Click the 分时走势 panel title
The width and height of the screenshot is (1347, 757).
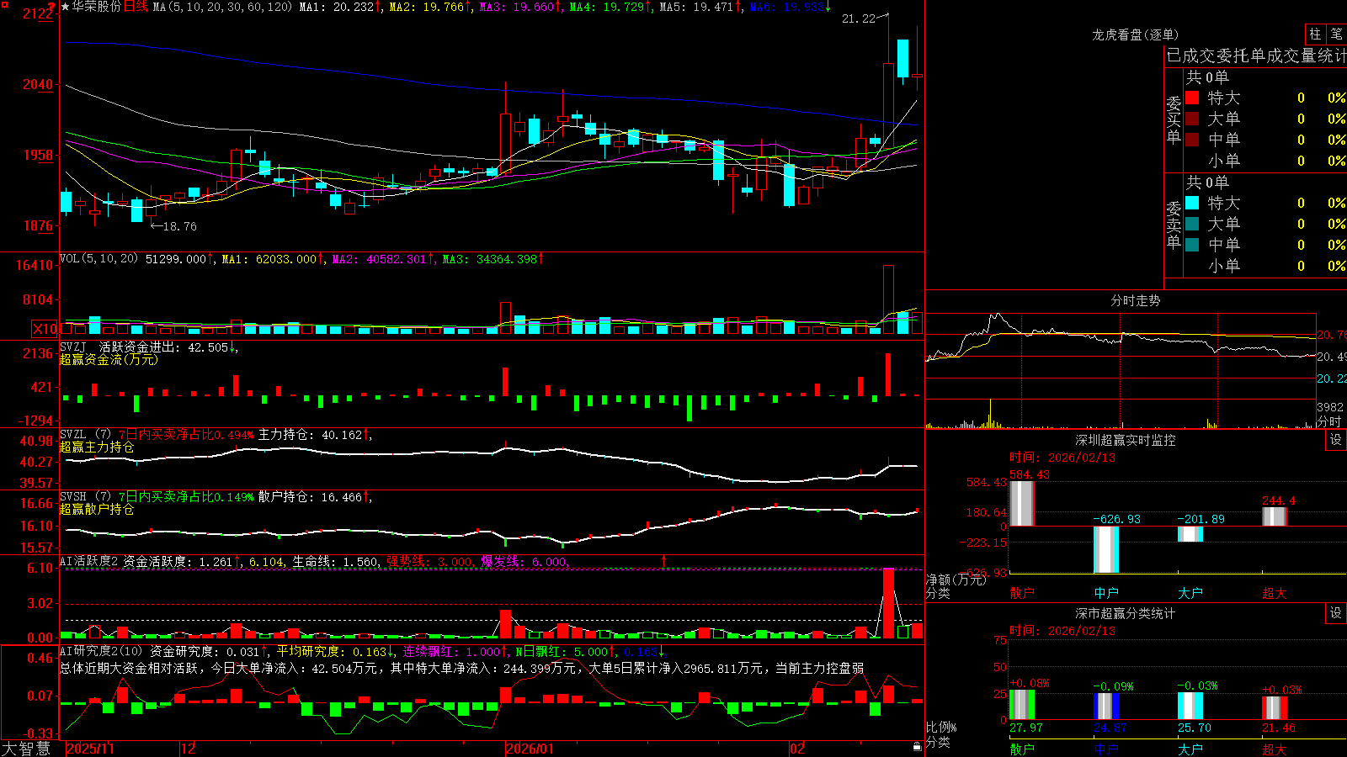[x=1136, y=300]
